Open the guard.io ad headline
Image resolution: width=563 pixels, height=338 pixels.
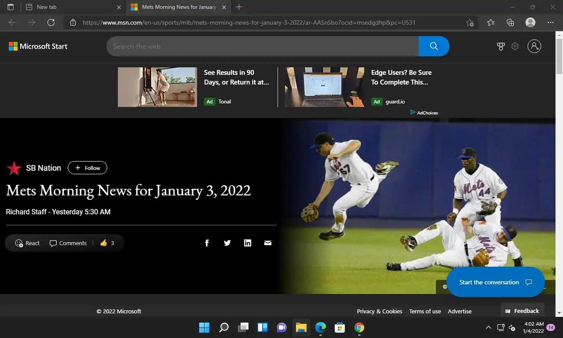point(401,77)
